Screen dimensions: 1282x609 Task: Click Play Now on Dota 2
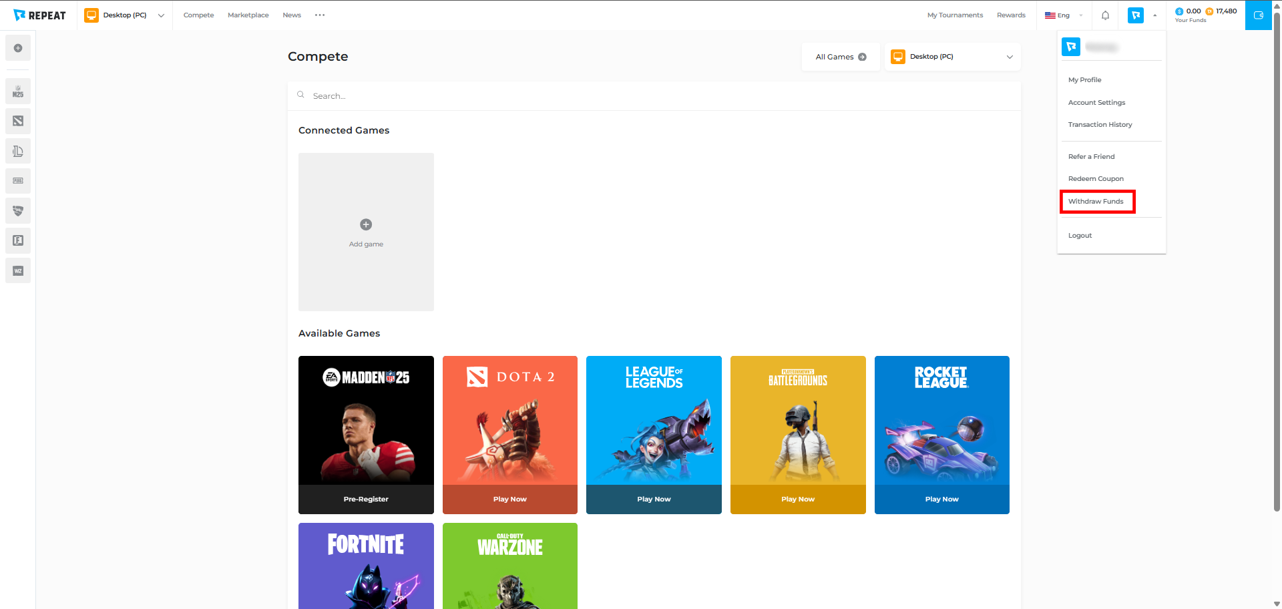510,499
